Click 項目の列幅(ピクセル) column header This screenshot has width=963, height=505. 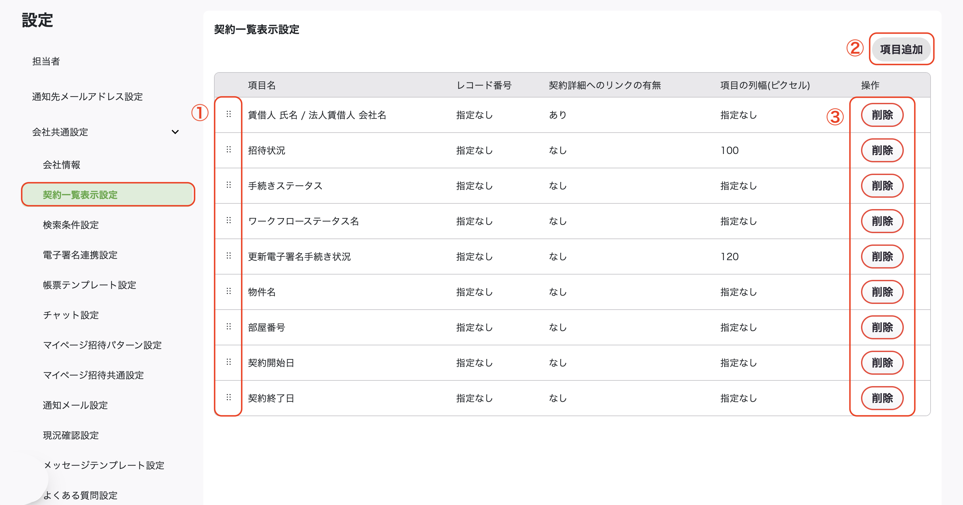coord(765,85)
